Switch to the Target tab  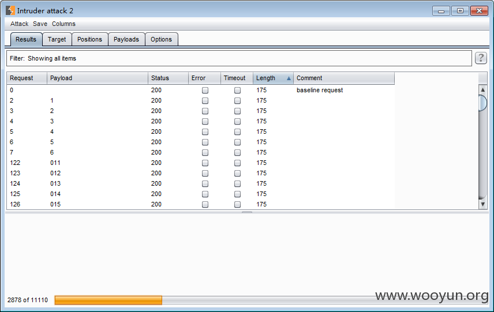coord(57,39)
